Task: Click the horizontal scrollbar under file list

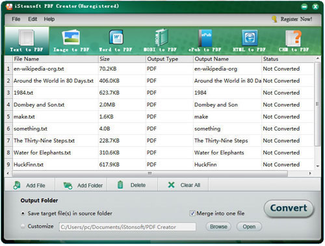Action: 150,173
